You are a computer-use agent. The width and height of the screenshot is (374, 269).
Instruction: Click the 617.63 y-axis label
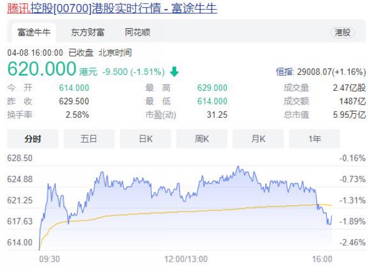[20, 221]
